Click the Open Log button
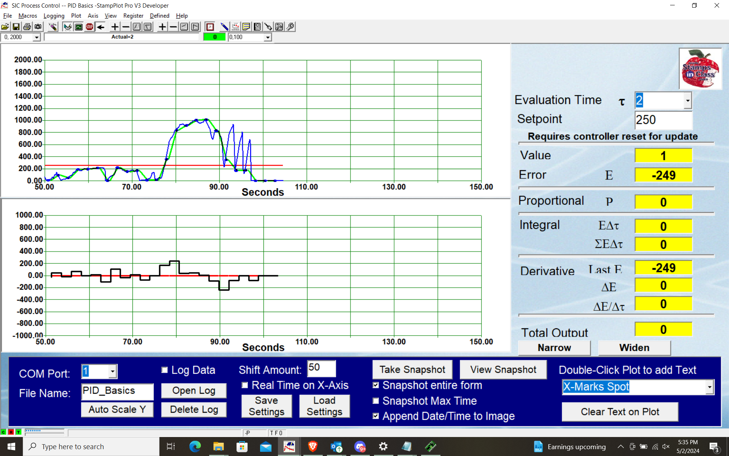729x456 pixels. [194, 391]
